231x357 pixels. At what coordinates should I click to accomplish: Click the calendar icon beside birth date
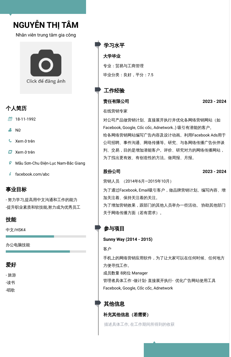(10, 119)
